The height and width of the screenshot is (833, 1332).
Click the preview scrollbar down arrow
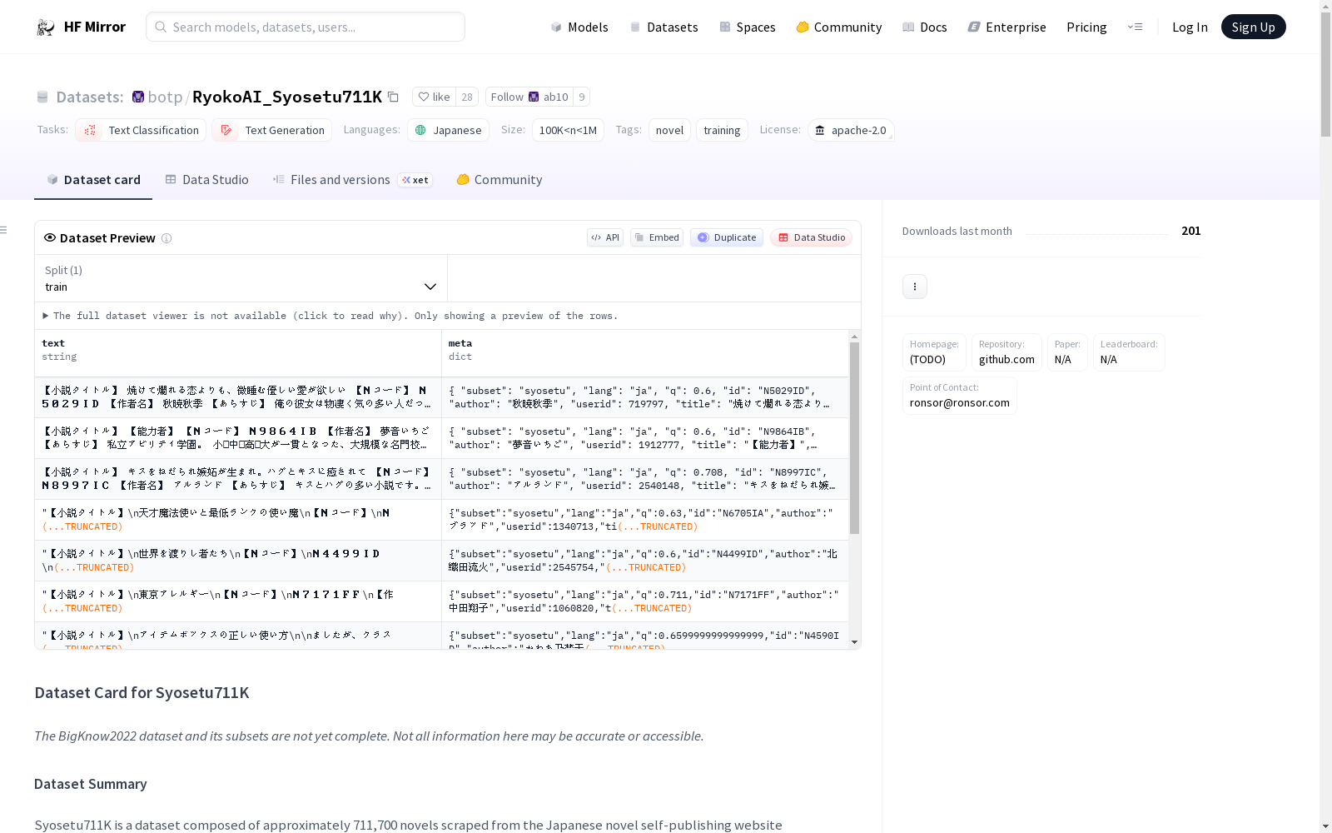pyautogui.click(x=854, y=642)
